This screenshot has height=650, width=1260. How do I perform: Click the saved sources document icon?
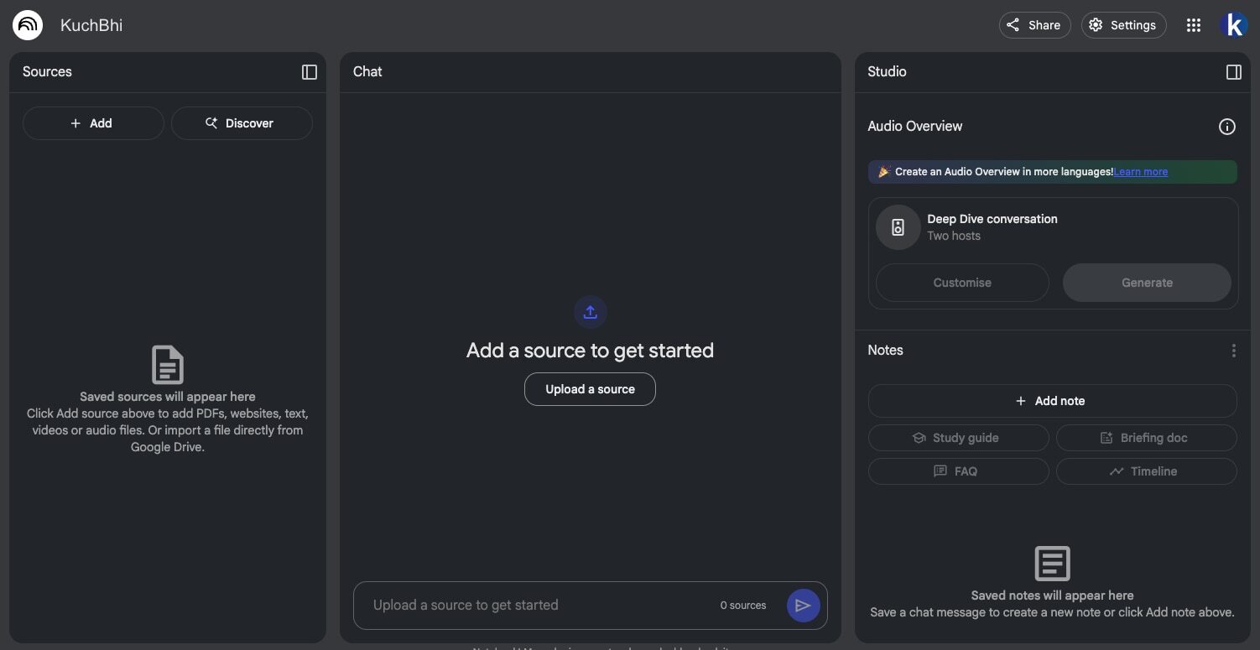tap(168, 365)
